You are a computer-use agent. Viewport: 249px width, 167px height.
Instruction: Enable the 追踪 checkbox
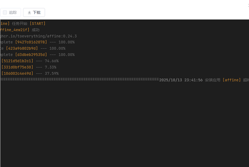(5, 13)
